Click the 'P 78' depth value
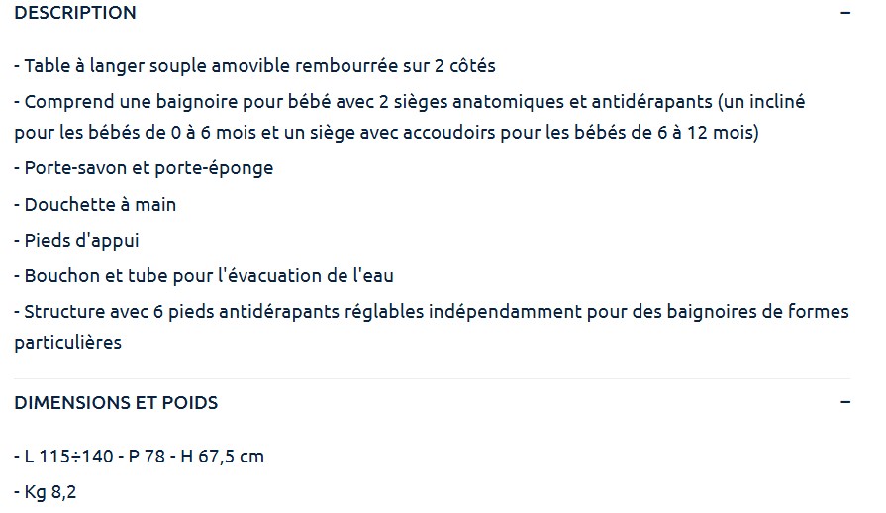Viewport: 886px width, 513px height. (143, 457)
